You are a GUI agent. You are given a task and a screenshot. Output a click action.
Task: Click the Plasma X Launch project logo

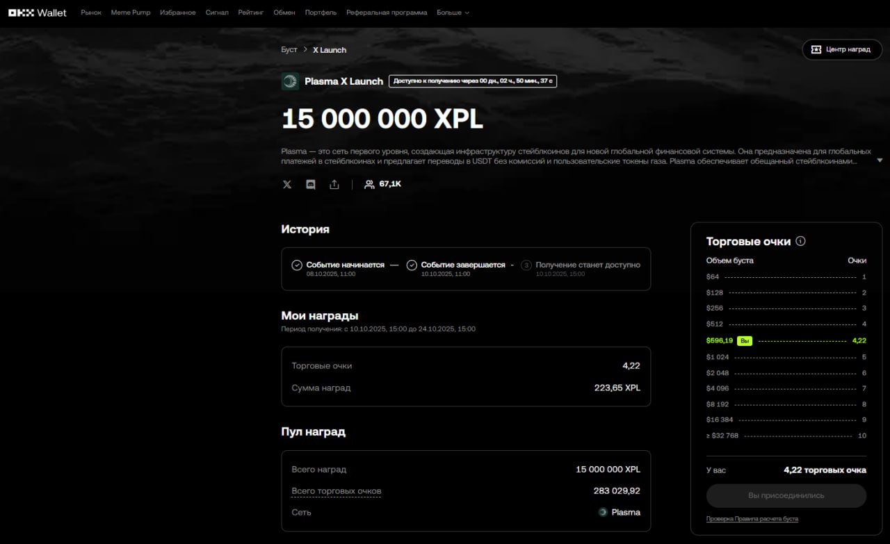(x=290, y=81)
